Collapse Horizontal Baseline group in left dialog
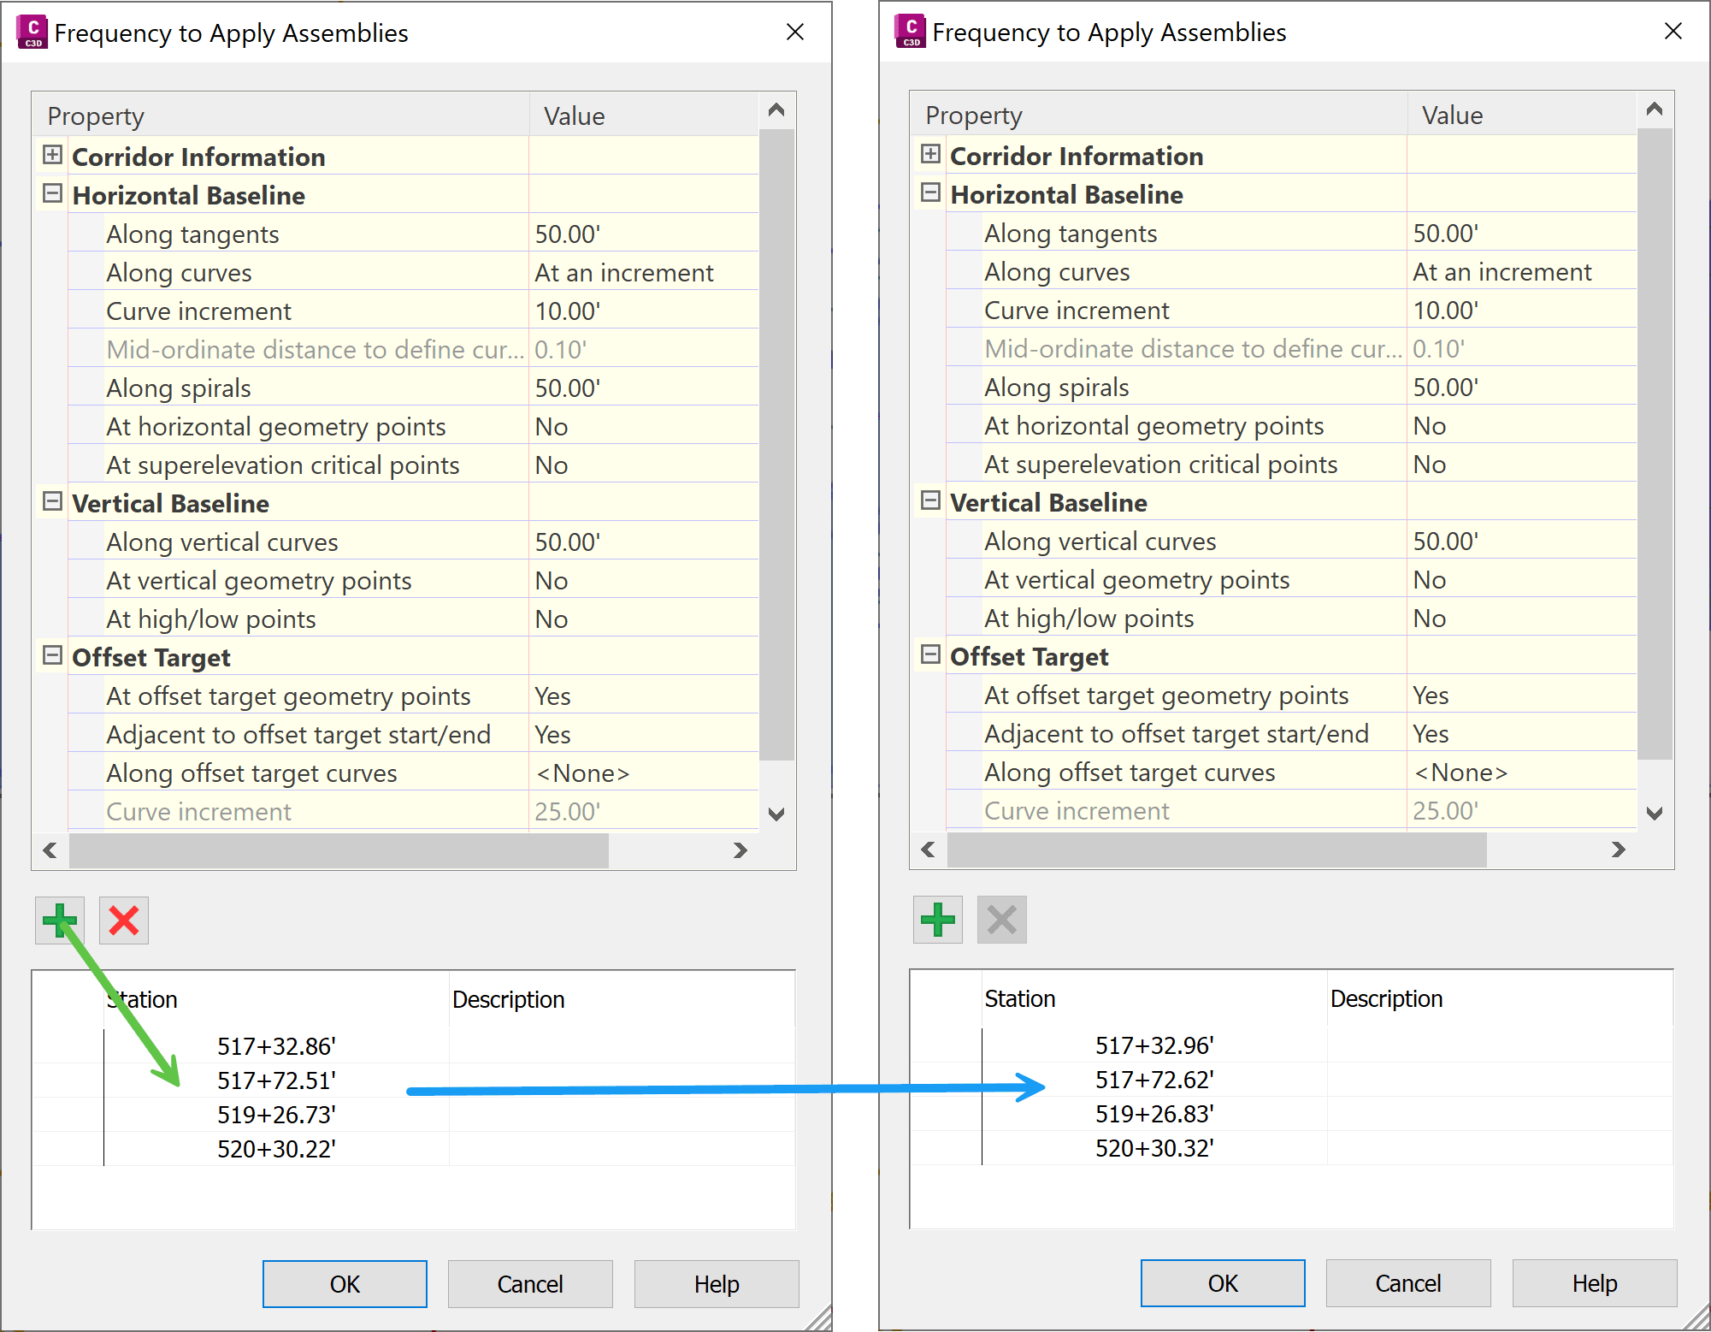The image size is (1711, 1332). click(52, 193)
